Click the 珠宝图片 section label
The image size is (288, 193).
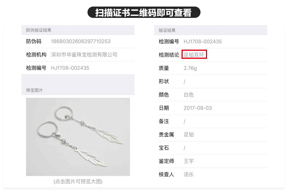tap(34, 90)
